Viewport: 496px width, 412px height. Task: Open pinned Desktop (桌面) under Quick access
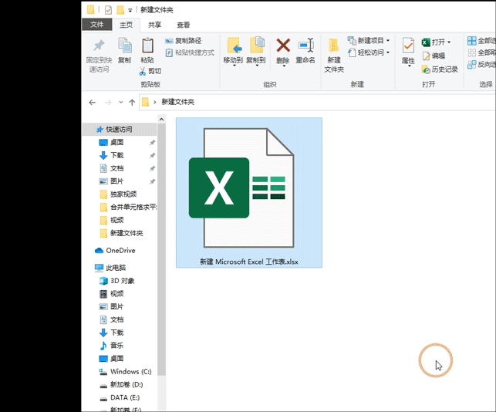116,143
